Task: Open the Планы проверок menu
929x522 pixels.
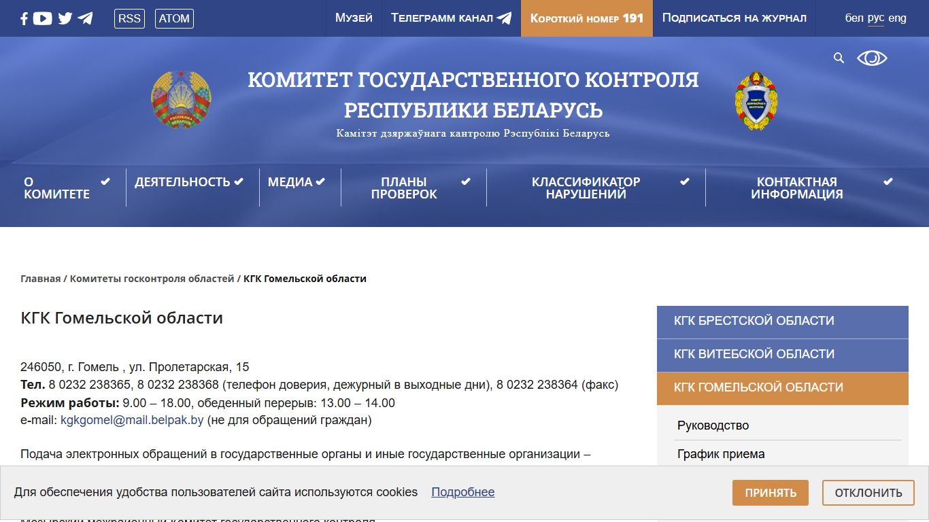Action: tap(404, 188)
